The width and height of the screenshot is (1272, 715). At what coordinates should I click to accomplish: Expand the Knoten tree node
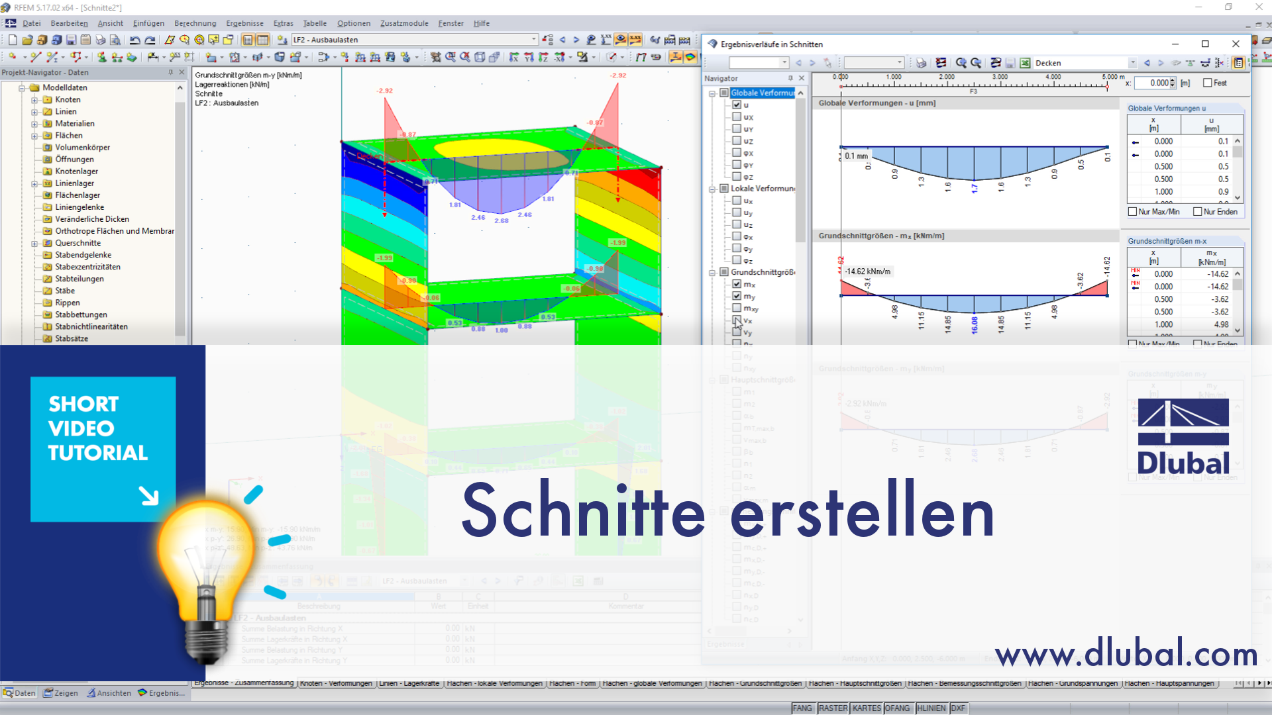tap(34, 100)
